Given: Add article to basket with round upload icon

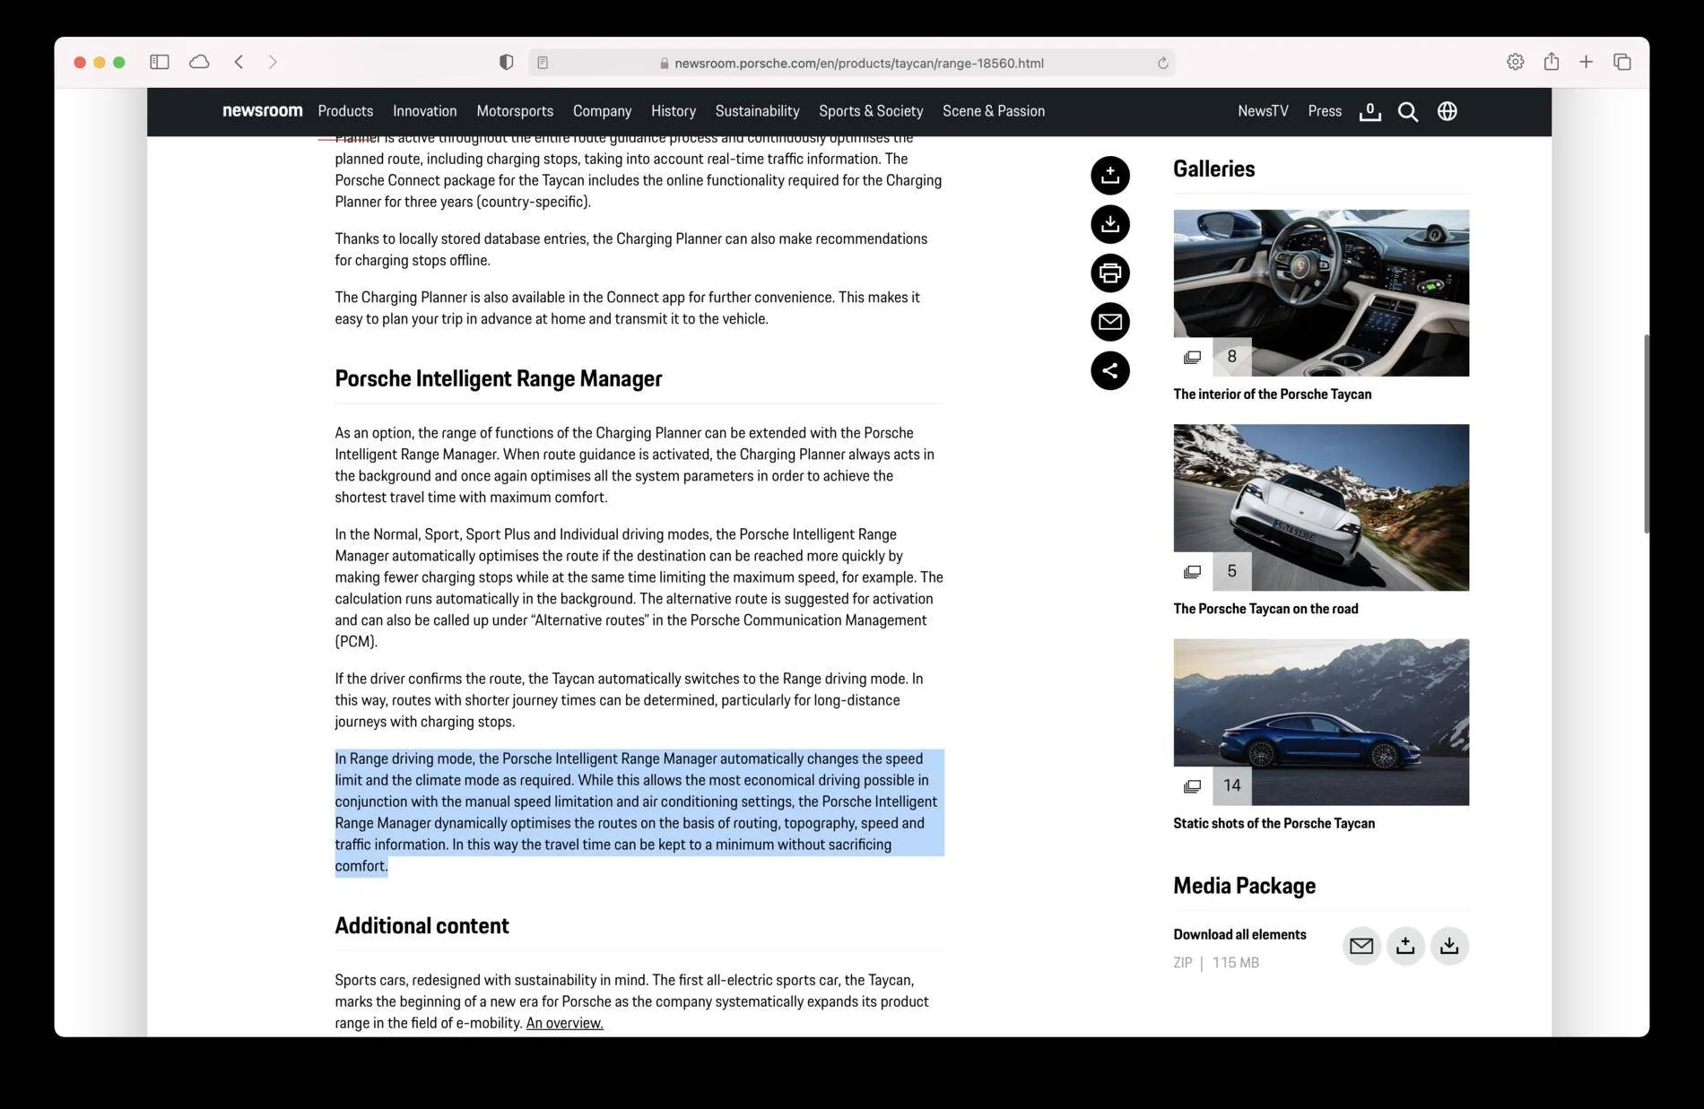Looking at the screenshot, I should point(1110,175).
